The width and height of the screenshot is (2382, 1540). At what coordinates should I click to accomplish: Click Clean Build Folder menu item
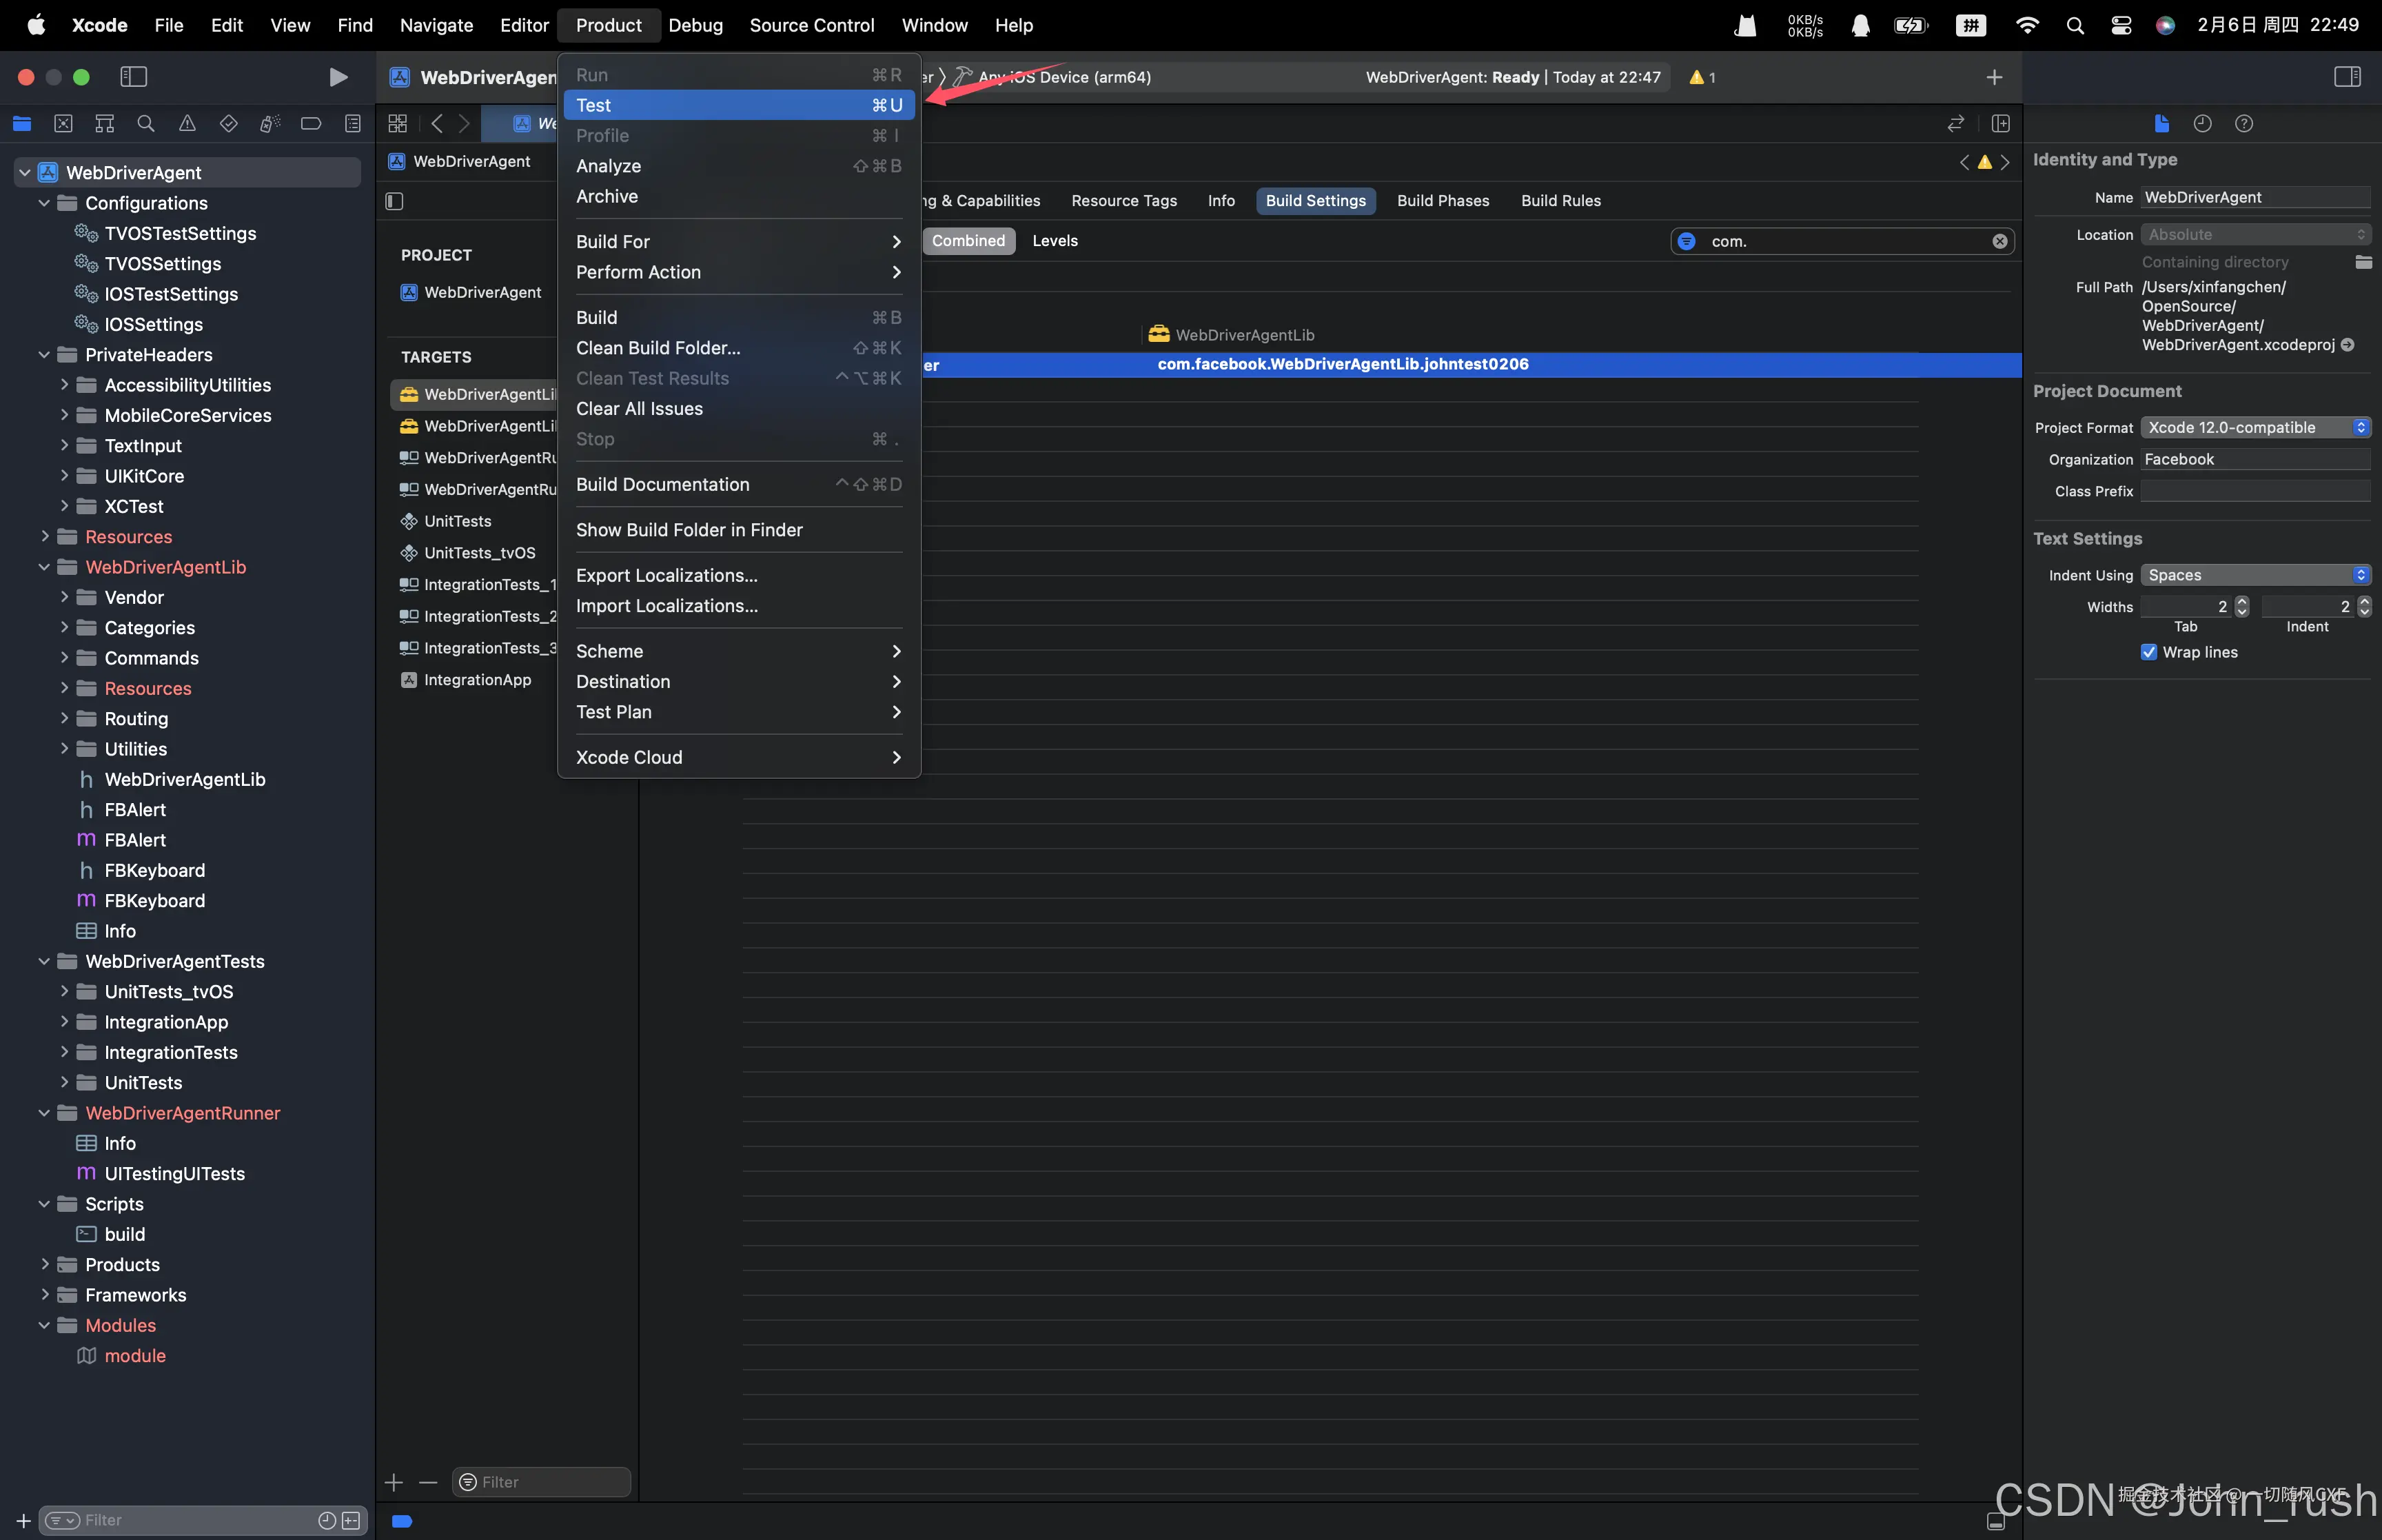658,348
